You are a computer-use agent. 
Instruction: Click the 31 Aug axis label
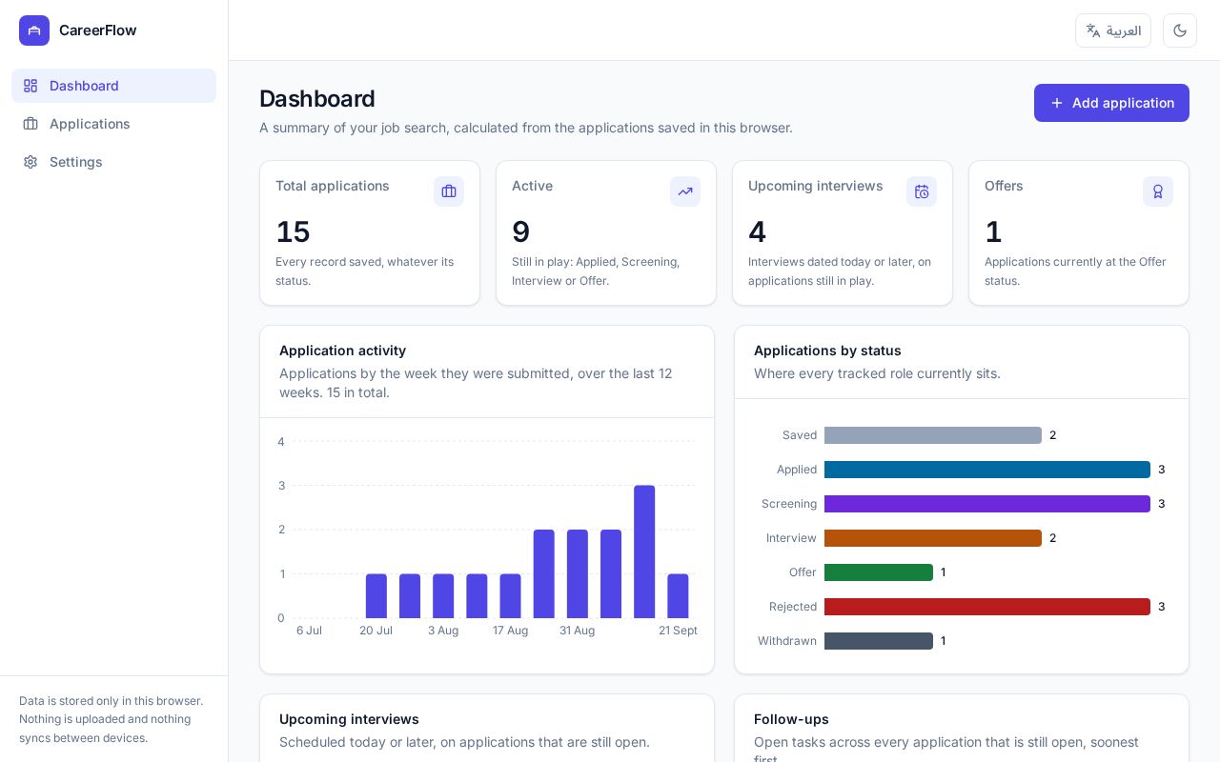point(577,631)
